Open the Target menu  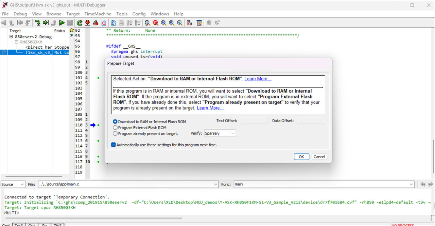[x=73, y=14]
